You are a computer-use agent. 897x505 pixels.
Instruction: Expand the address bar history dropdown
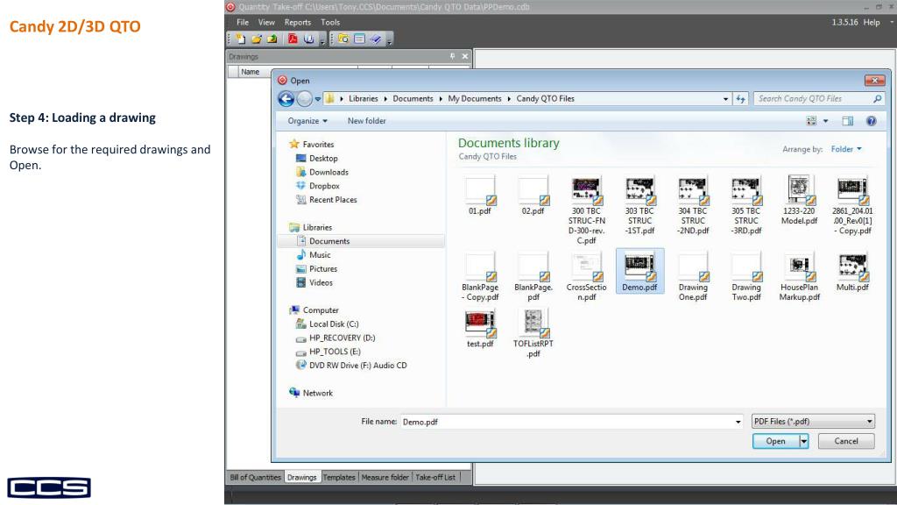click(725, 98)
